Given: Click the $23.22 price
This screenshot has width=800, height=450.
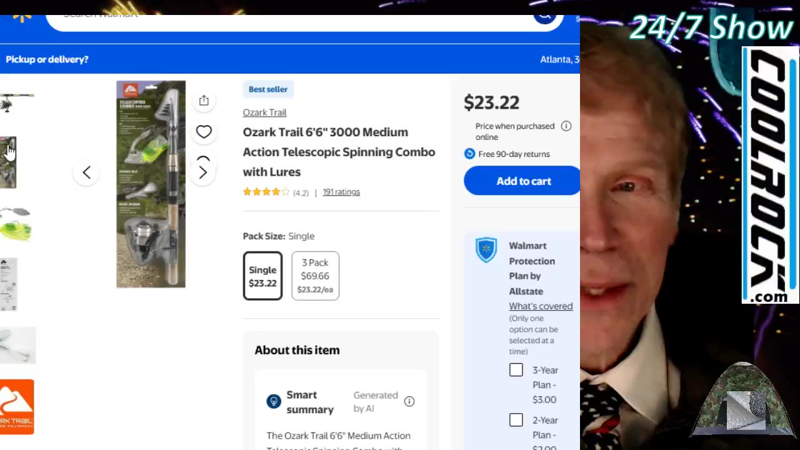Looking at the screenshot, I should click(x=491, y=102).
